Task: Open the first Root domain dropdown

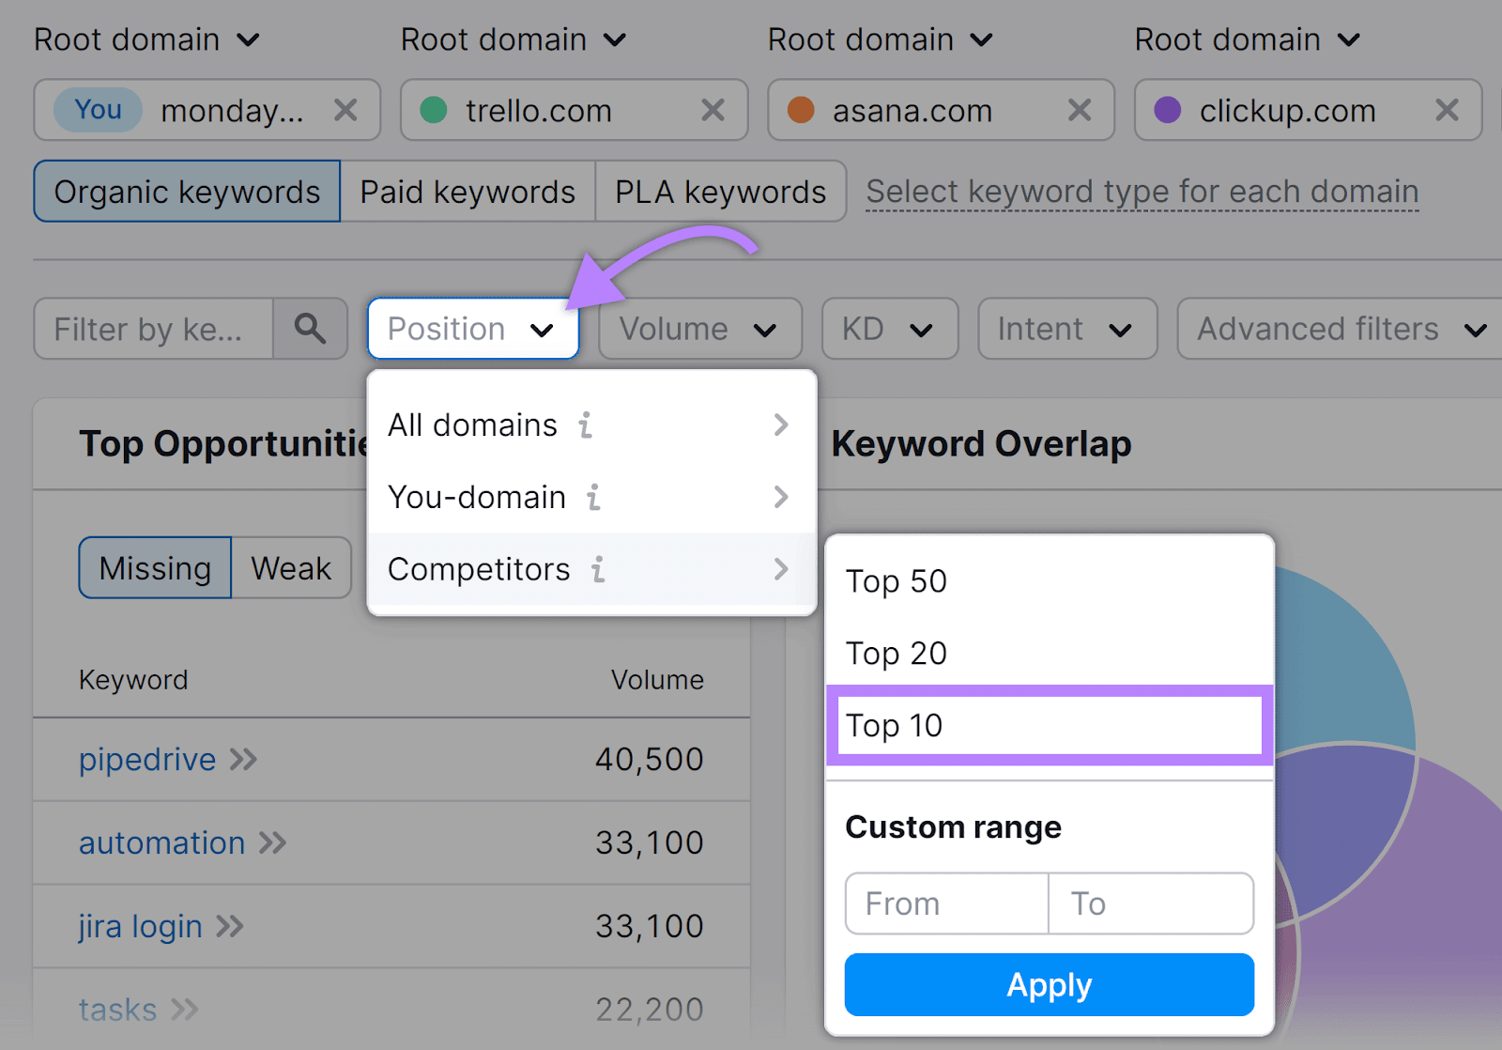Action: tap(147, 39)
